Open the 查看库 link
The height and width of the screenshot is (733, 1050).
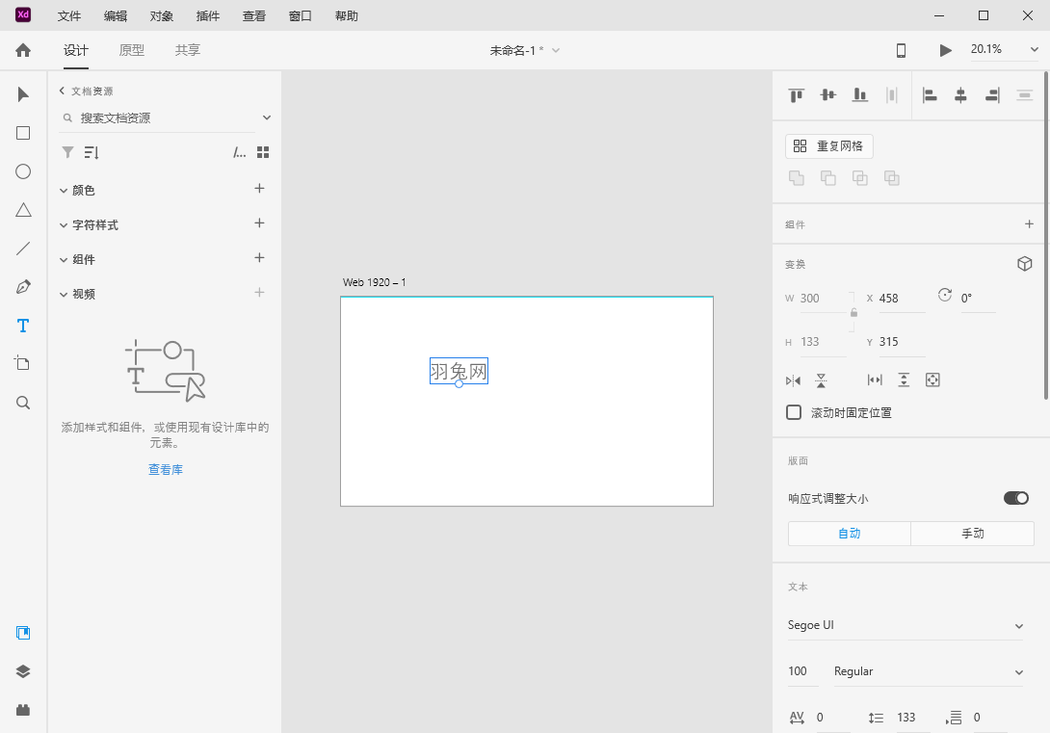point(165,470)
